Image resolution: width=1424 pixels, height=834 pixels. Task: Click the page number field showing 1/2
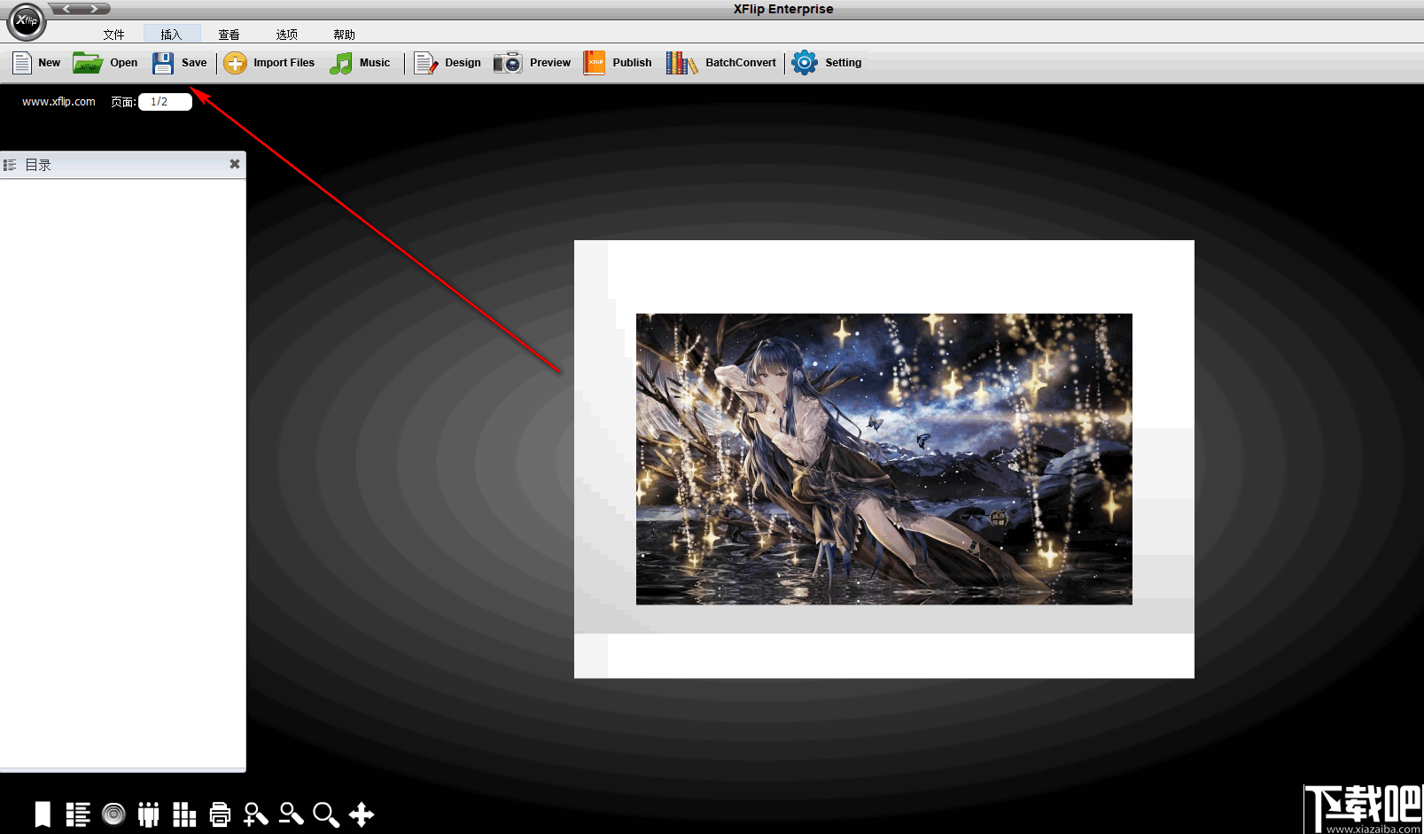[x=165, y=102]
